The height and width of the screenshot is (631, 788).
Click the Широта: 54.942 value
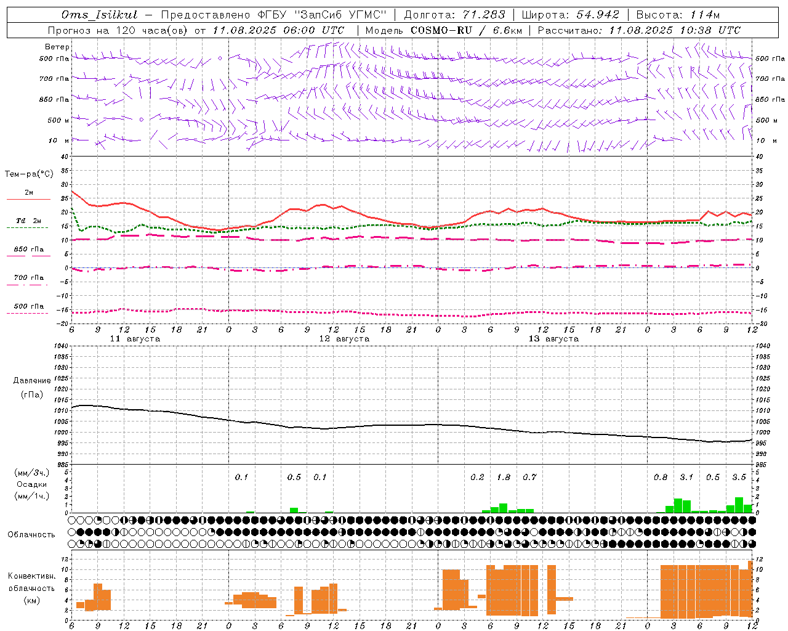pos(571,15)
